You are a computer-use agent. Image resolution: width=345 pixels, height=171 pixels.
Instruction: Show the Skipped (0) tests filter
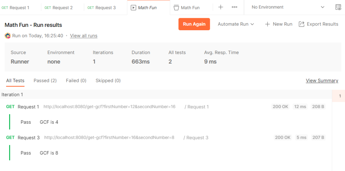click(x=108, y=81)
